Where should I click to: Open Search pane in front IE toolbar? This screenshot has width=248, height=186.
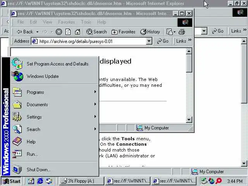(x=96, y=32)
